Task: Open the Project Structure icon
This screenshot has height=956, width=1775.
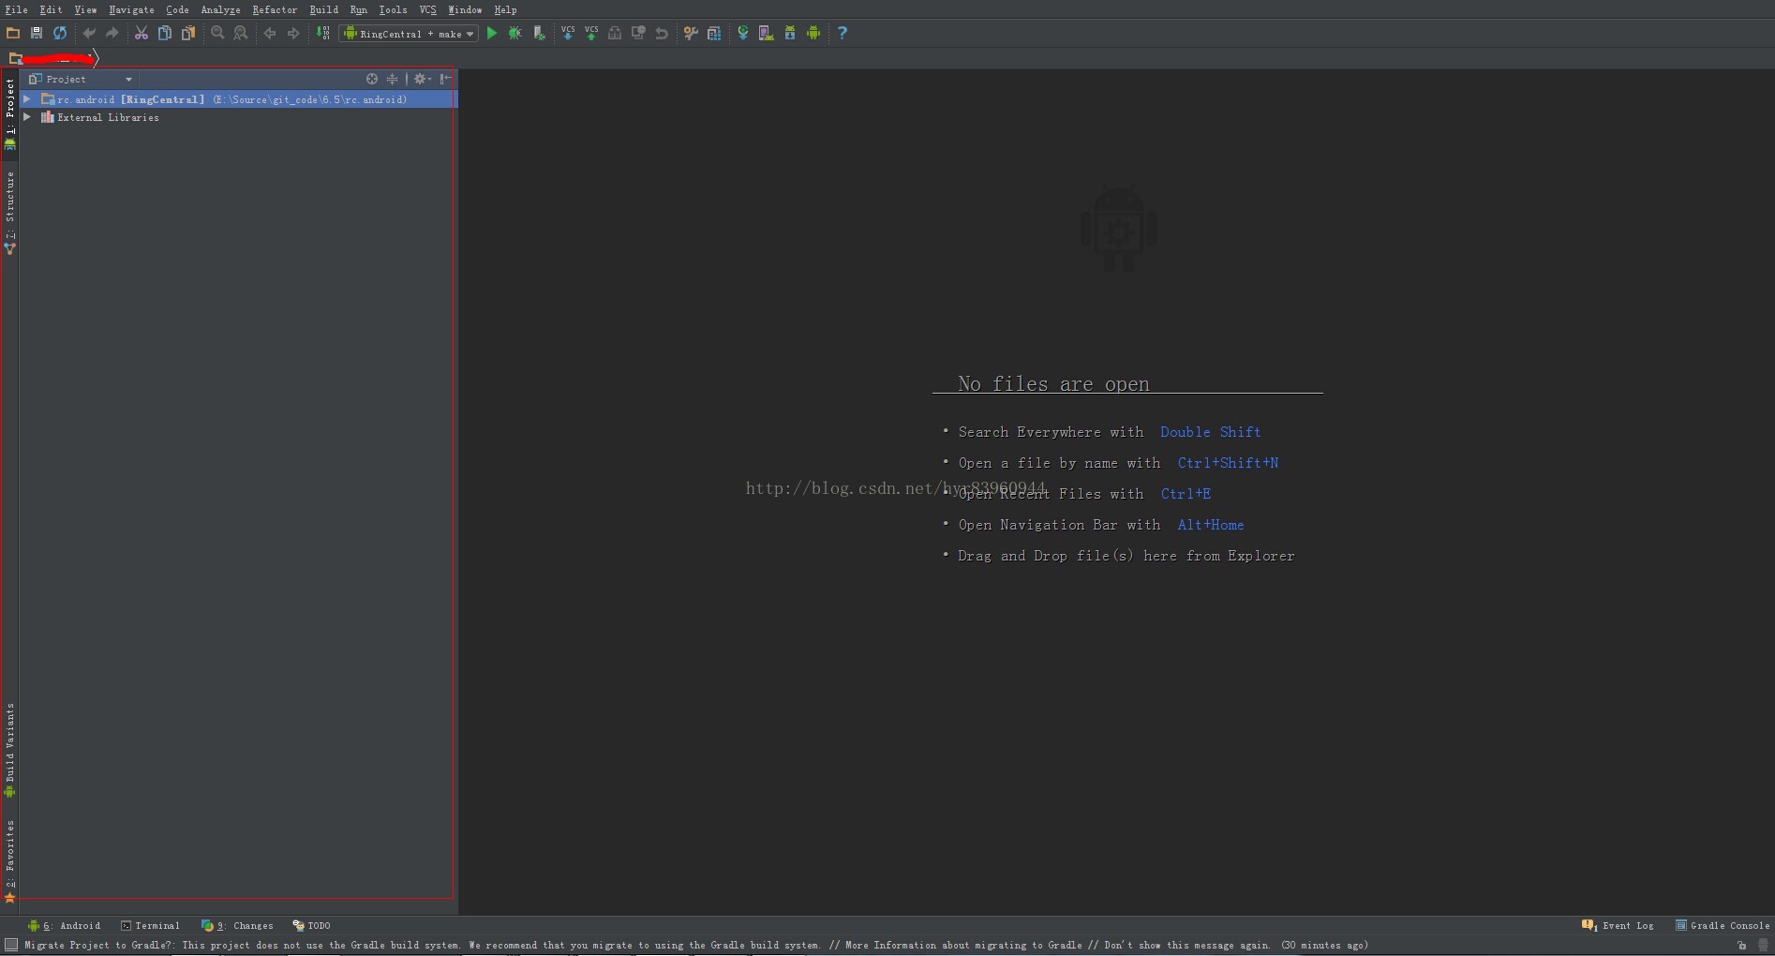Action: pos(714,33)
